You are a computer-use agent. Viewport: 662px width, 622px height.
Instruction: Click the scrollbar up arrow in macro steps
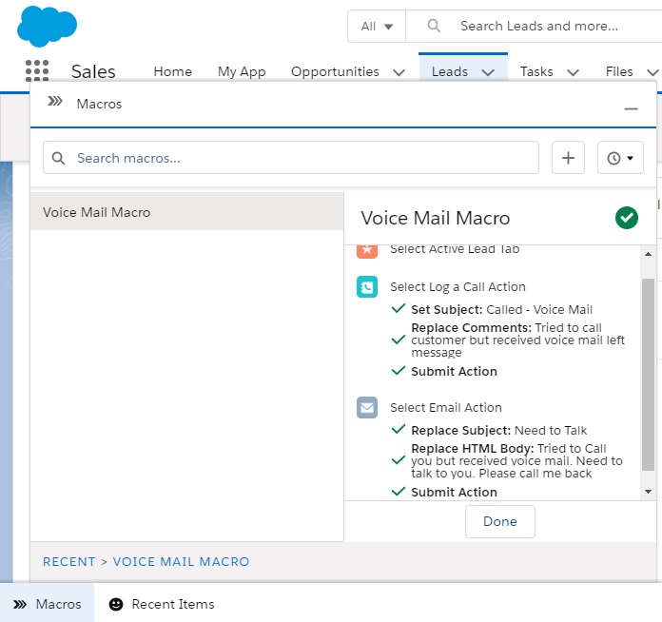(x=648, y=254)
